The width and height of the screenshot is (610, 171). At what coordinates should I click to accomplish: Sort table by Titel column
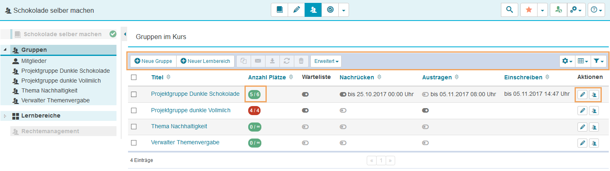point(161,77)
